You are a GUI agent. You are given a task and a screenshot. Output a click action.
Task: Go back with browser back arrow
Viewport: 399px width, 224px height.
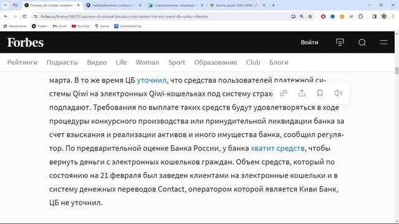(6, 17)
